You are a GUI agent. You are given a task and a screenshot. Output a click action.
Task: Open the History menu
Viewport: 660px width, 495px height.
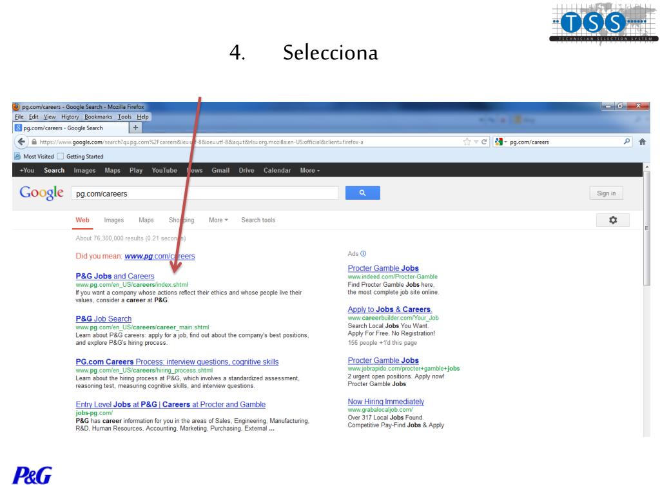click(x=70, y=117)
